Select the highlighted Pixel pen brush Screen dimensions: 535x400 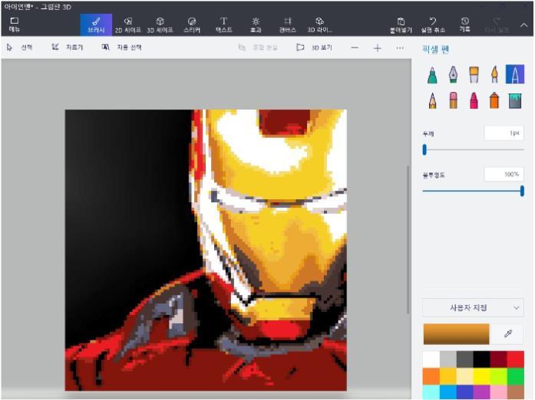(515, 74)
